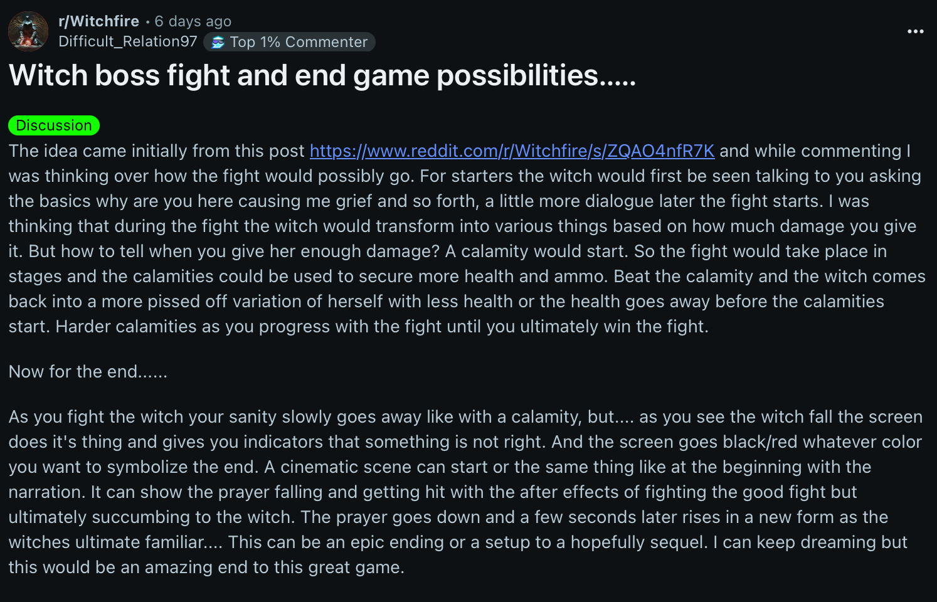Open the reddit.com/r/Witchfire/s/ZQAO4nfR7K link
The height and width of the screenshot is (602, 937).
512,151
